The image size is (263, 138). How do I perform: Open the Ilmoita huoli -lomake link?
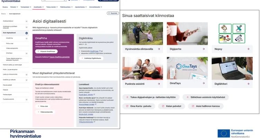click(x=86, y=114)
